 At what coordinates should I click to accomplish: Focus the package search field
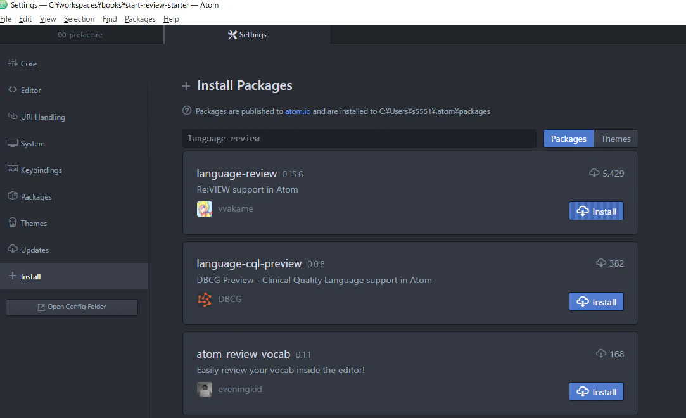[359, 138]
